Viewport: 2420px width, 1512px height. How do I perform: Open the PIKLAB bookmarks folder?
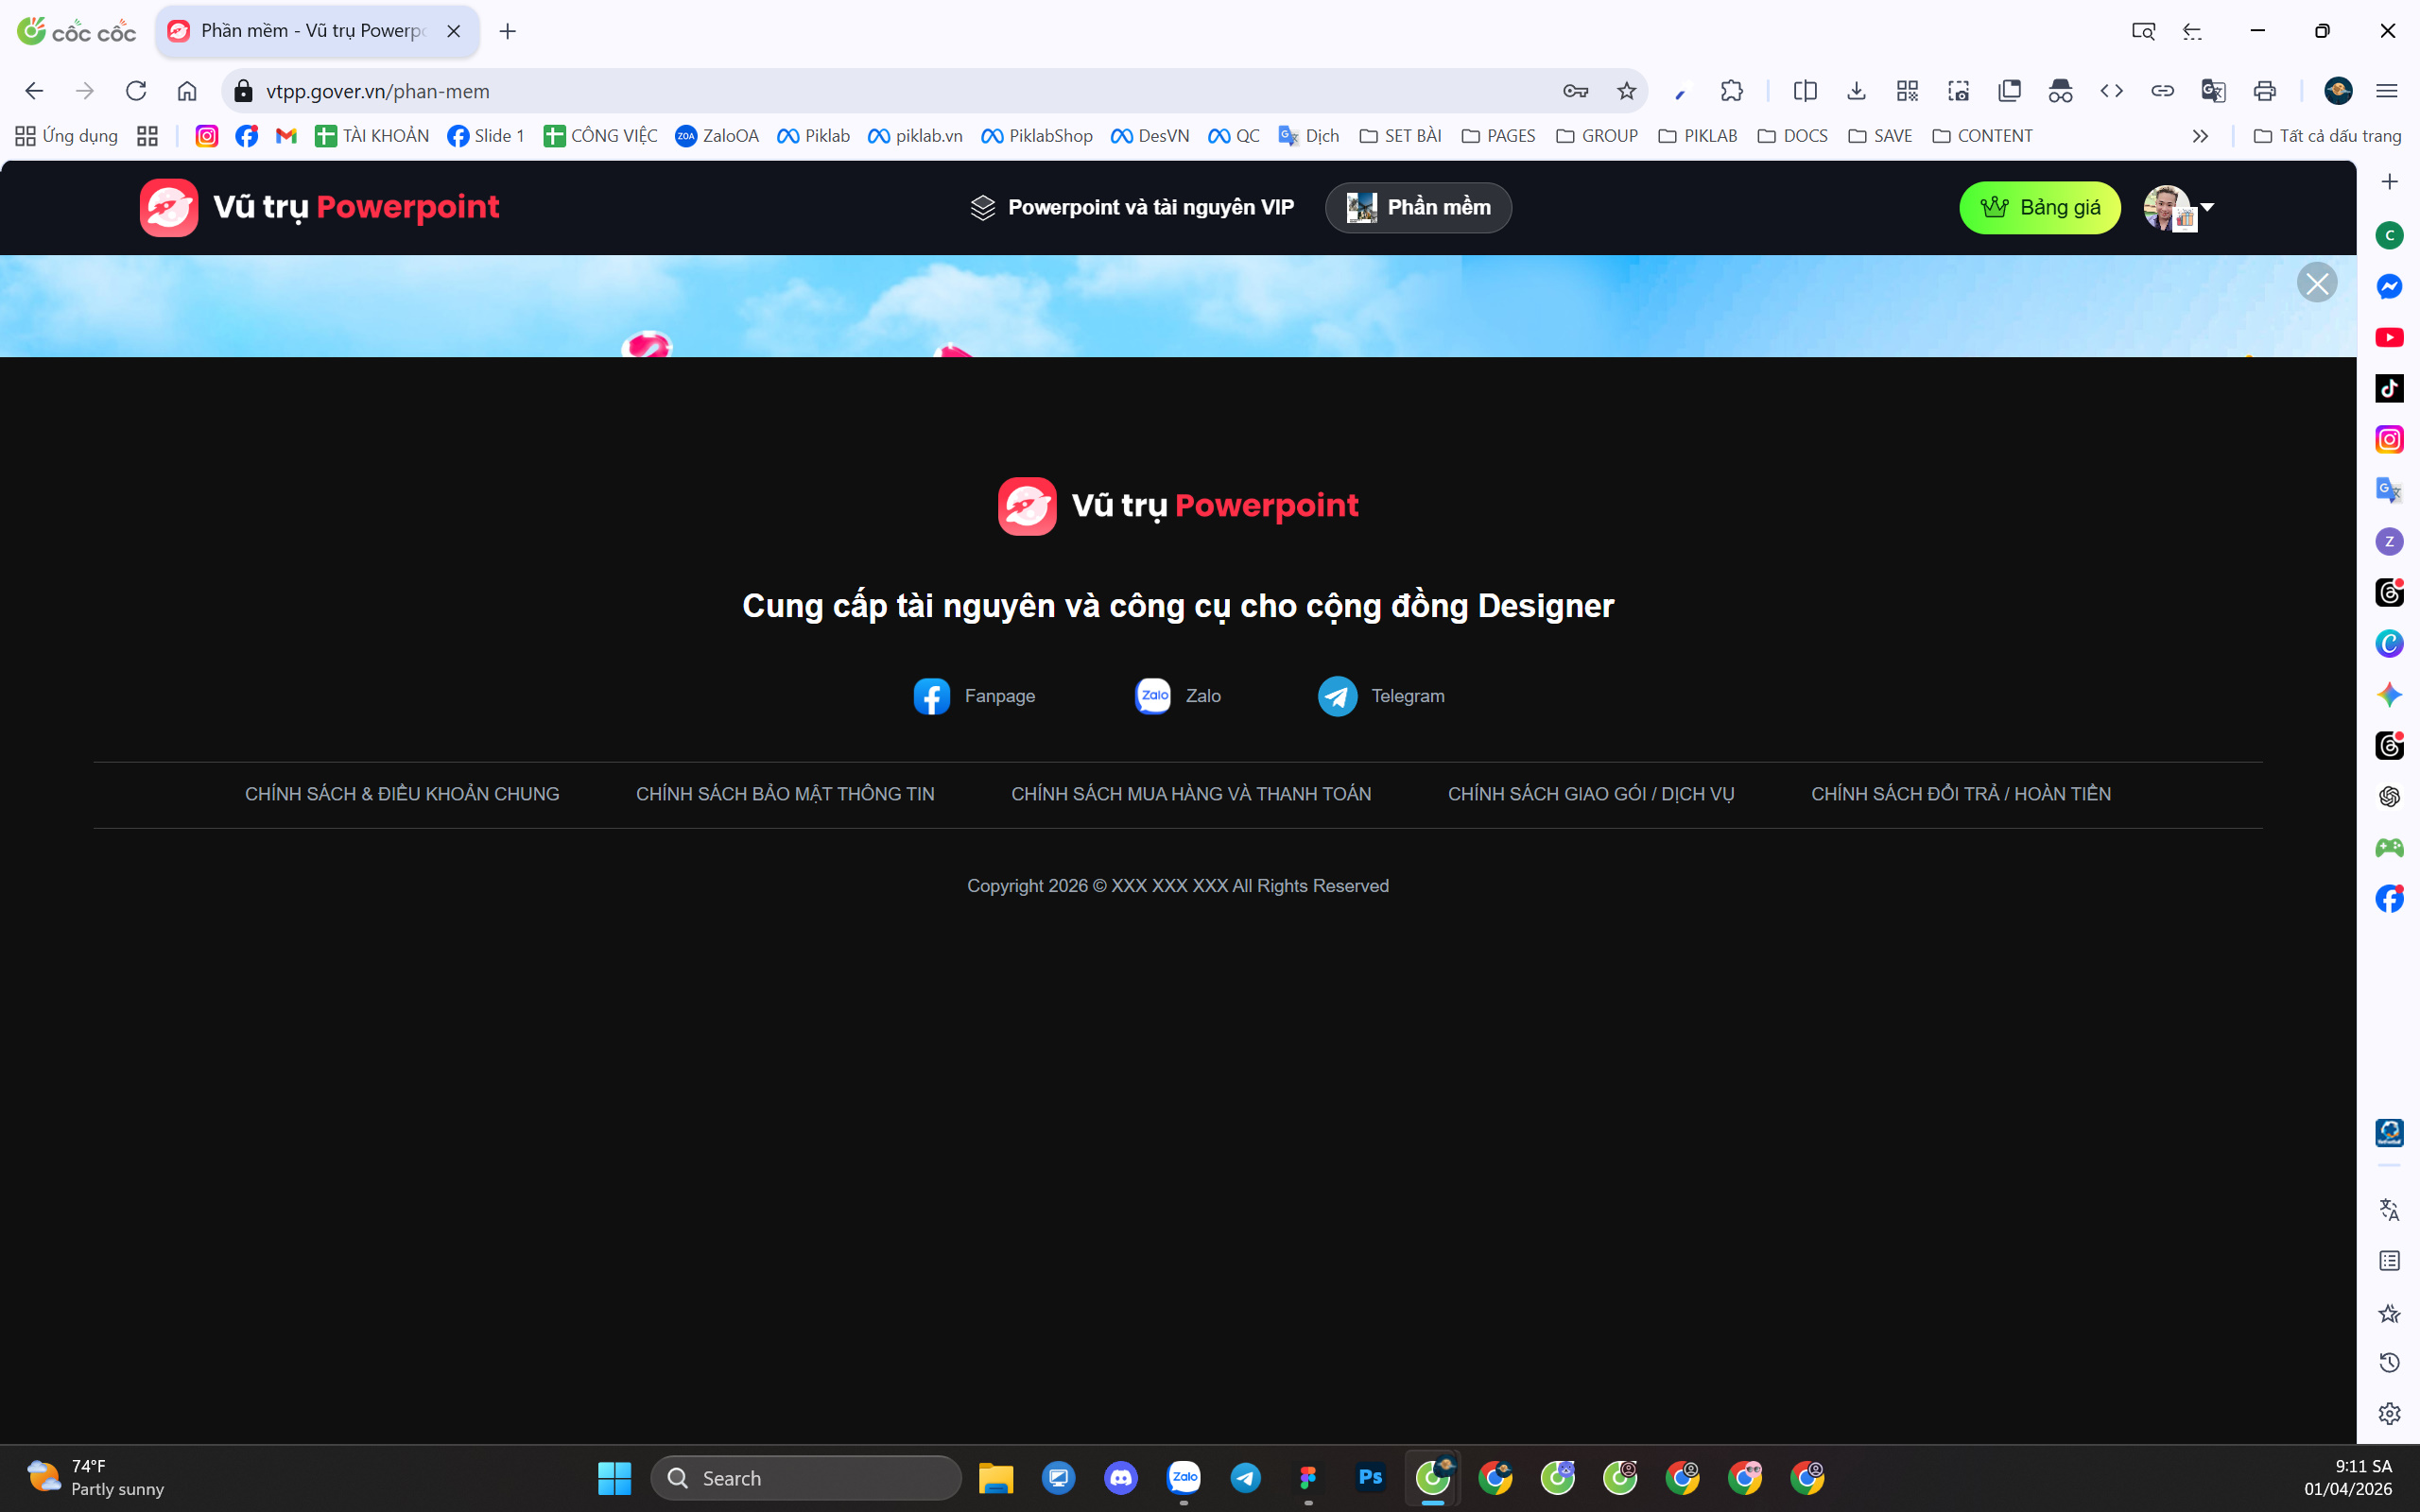tap(1698, 136)
